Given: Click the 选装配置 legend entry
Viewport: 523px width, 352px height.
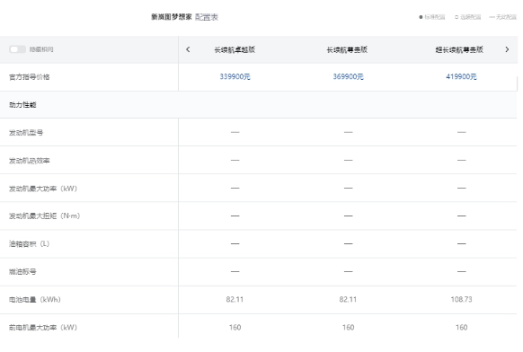Looking at the screenshot, I should (x=467, y=17).
